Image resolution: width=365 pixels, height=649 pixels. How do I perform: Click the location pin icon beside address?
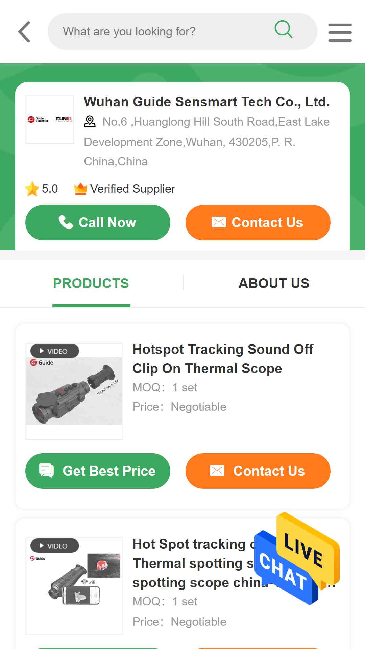(90, 122)
